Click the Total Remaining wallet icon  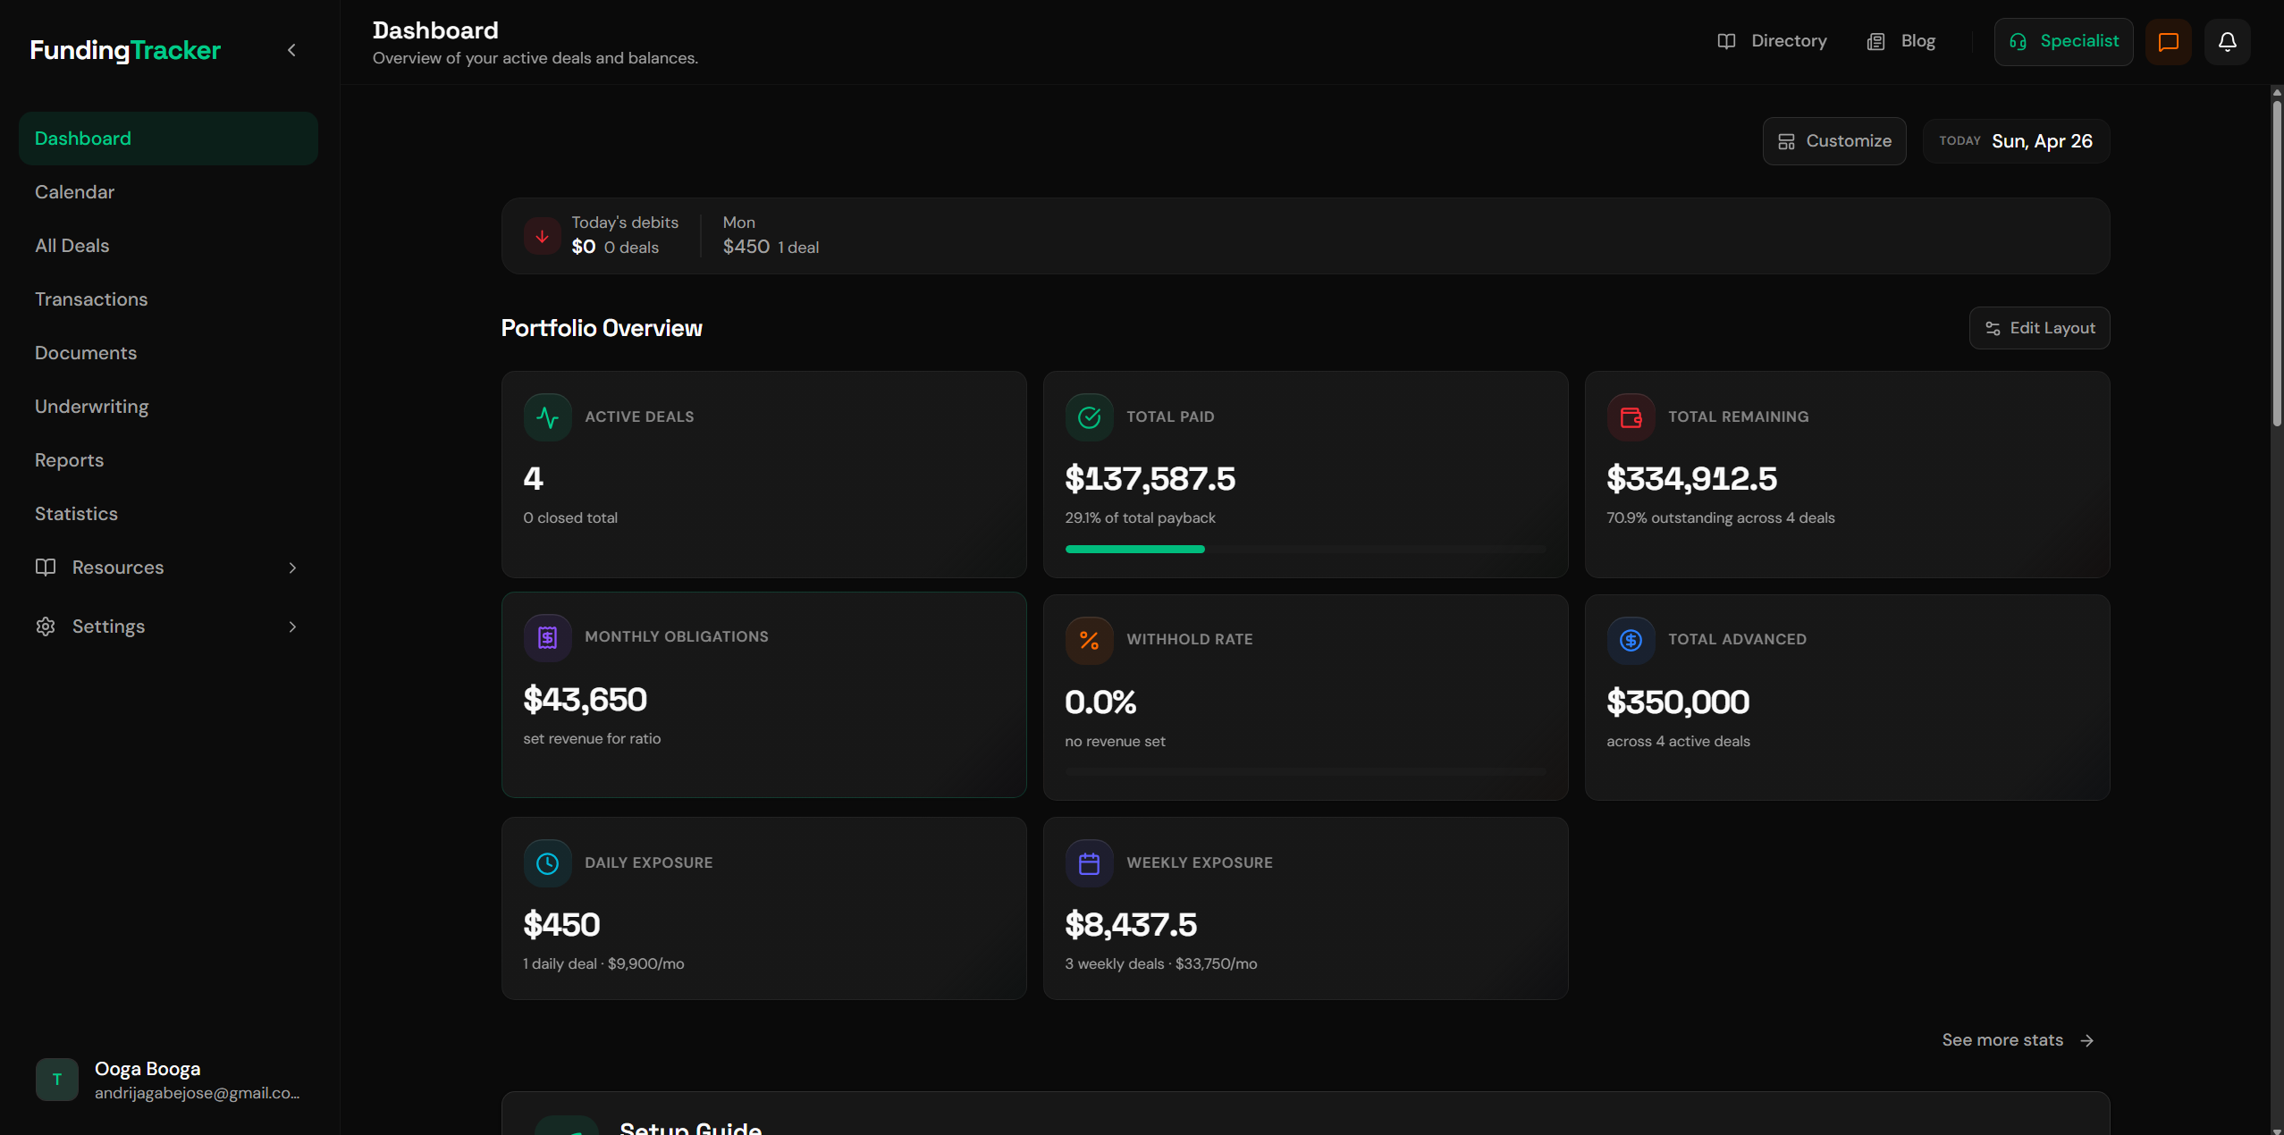(x=1631, y=417)
